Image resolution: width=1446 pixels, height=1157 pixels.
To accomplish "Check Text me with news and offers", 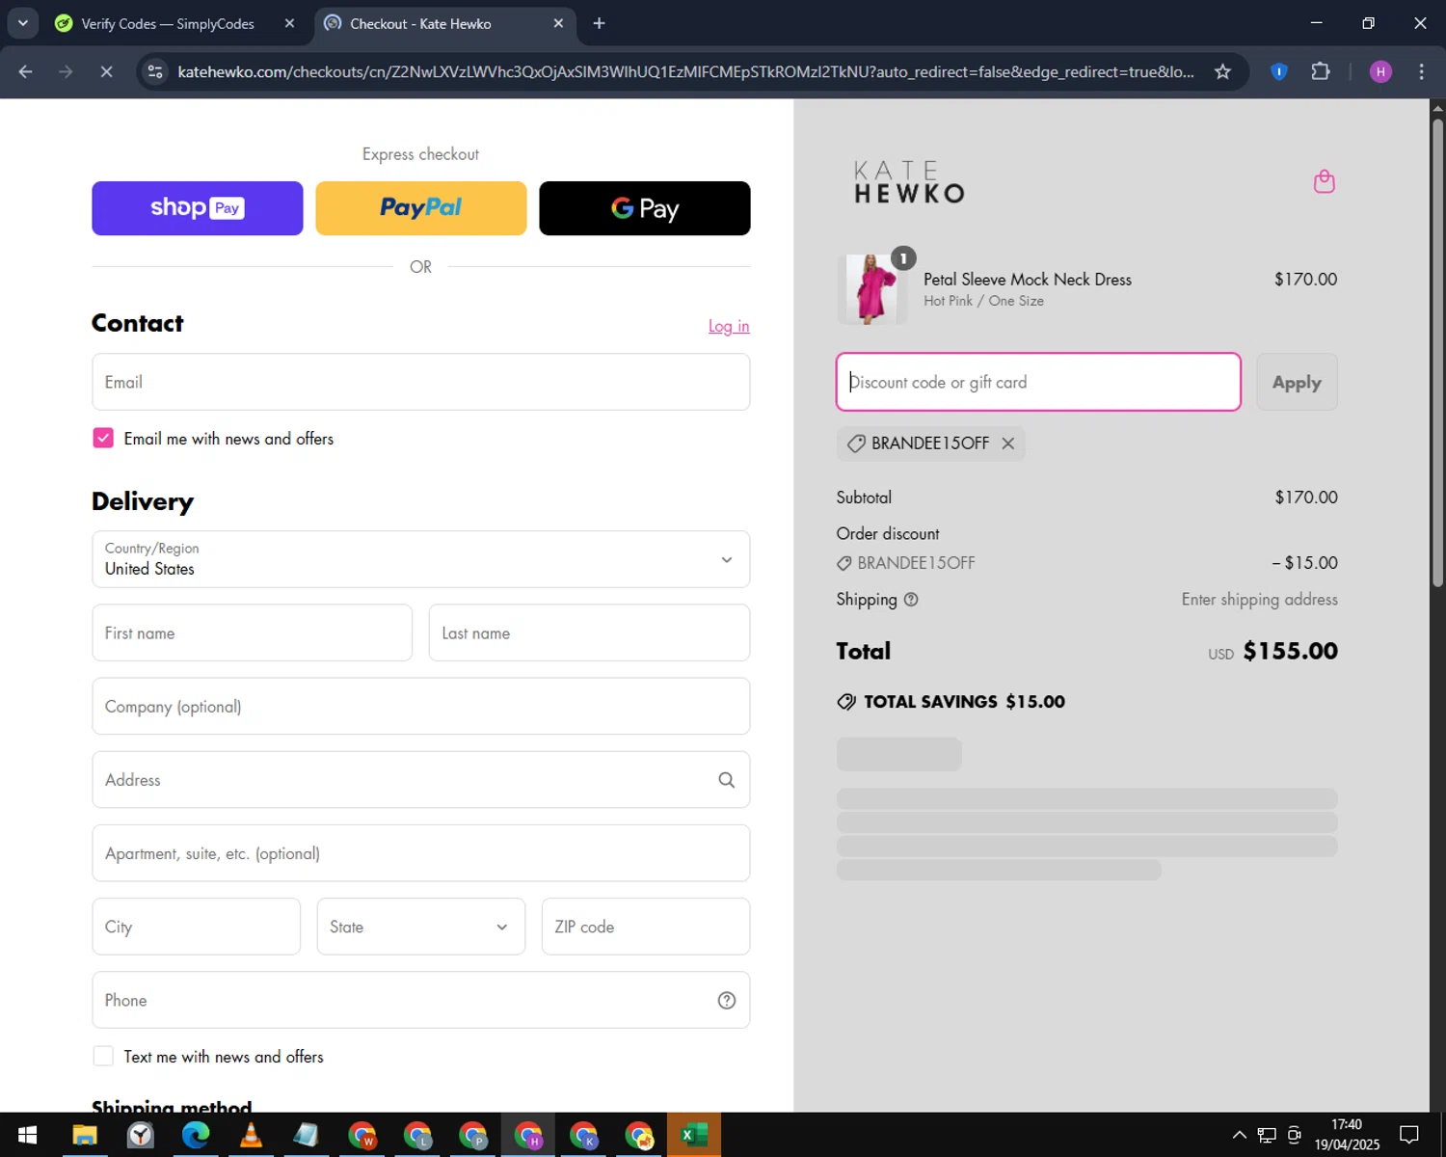I will (103, 1057).
